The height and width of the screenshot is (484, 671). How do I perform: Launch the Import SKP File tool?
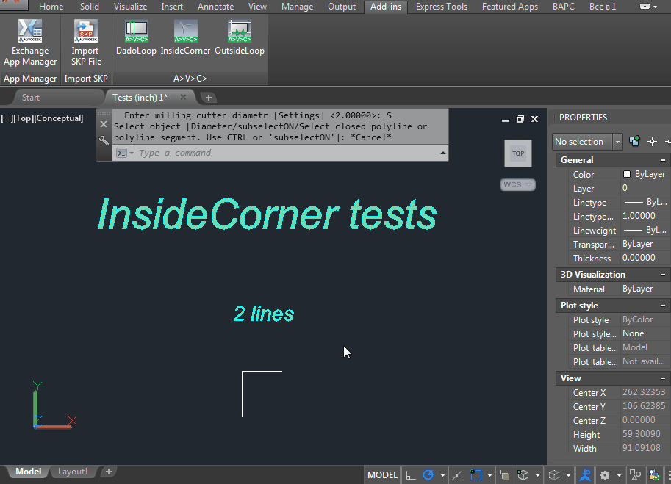tap(86, 43)
